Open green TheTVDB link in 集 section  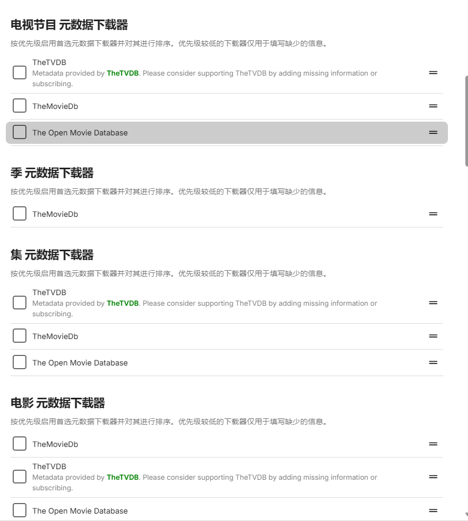(122, 303)
